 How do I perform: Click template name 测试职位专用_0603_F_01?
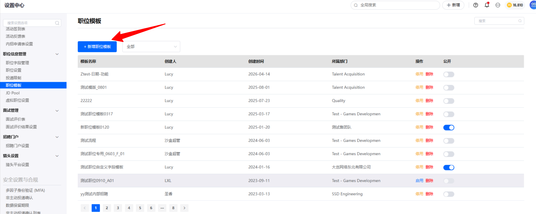click(x=102, y=154)
